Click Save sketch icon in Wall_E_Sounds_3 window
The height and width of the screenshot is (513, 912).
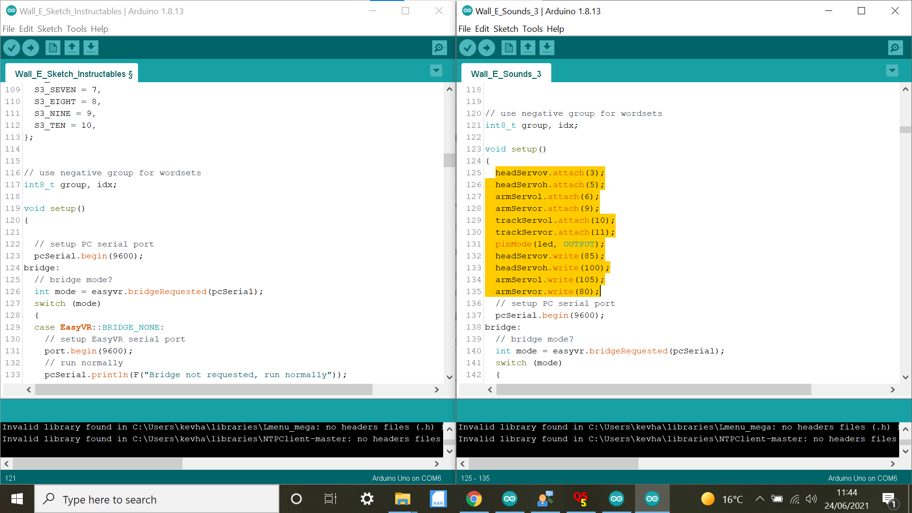tap(547, 47)
